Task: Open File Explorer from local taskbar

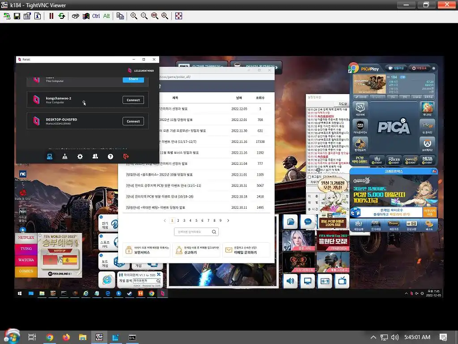Action: pyautogui.click(x=83, y=337)
